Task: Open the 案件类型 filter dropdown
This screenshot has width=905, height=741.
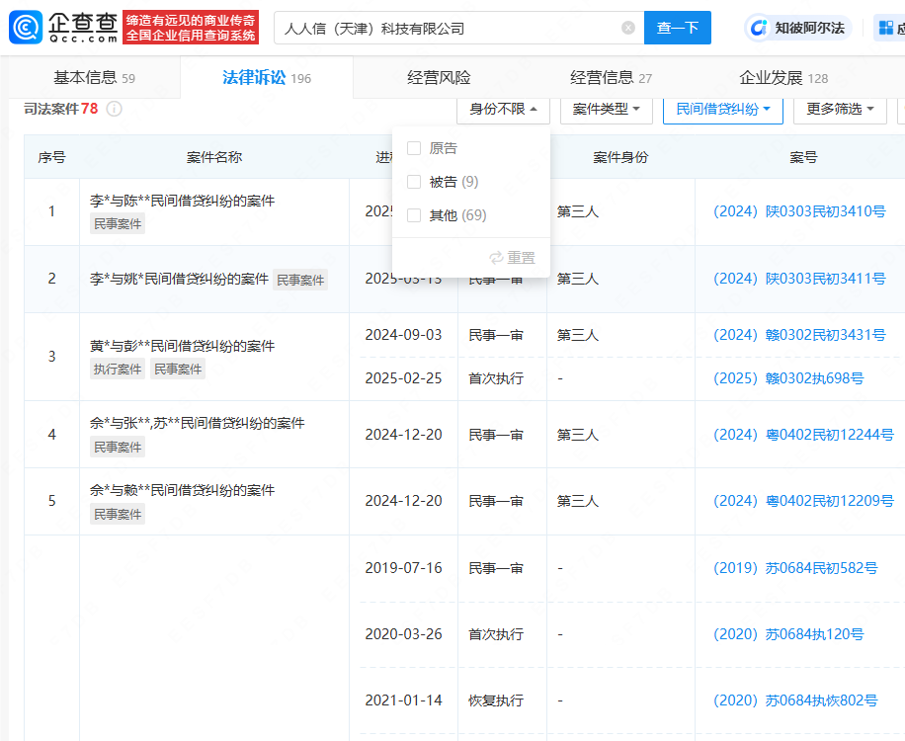Action: [606, 109]
